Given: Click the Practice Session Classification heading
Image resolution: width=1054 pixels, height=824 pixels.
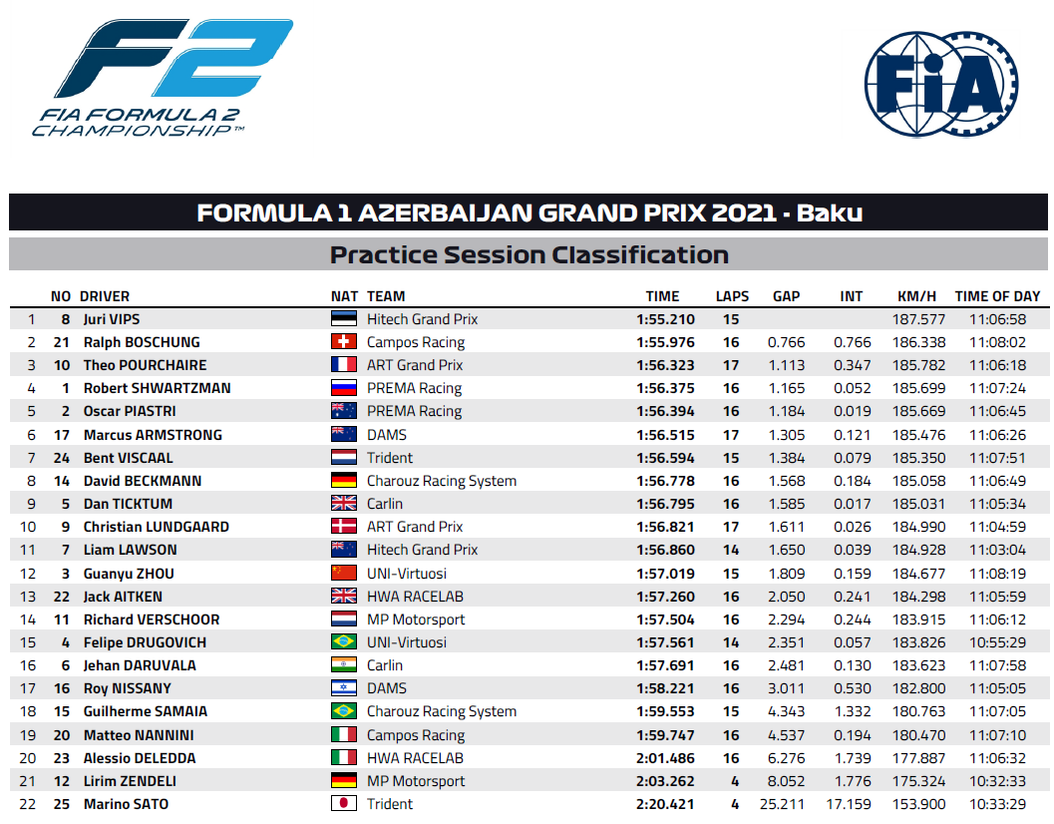Looking at the screenshot, I should (x=528, y=254).
